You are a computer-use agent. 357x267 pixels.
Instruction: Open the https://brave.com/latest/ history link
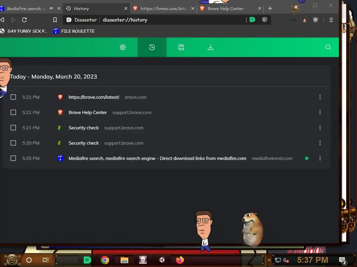tap(94, 97)
